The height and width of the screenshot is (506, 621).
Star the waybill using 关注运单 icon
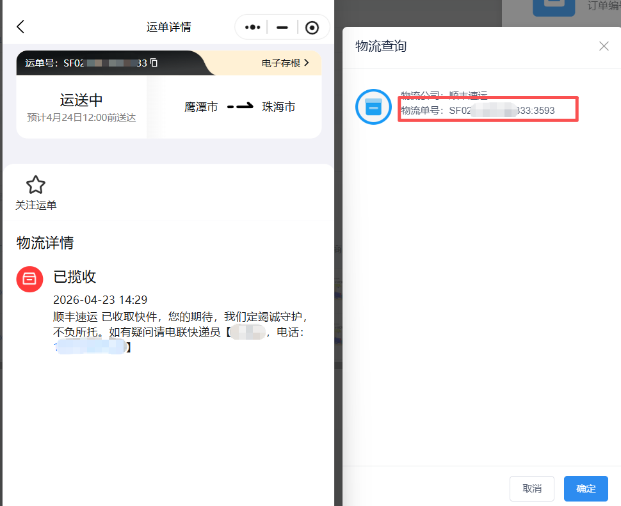click(36, 185)
